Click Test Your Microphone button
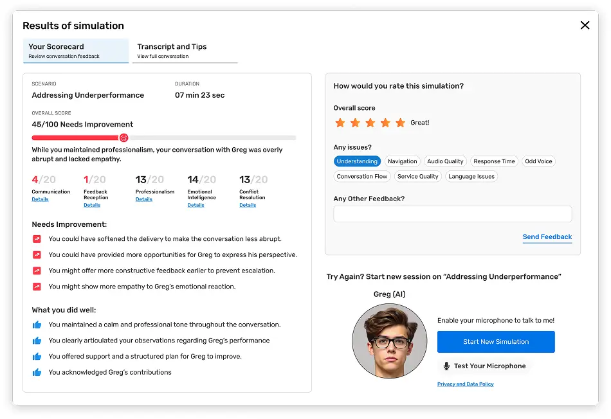Image resolution: width=611 pixels, height=419 pixels. pos(484,366)
